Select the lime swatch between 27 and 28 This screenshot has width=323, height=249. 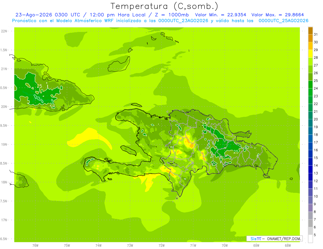coord(310,62)
